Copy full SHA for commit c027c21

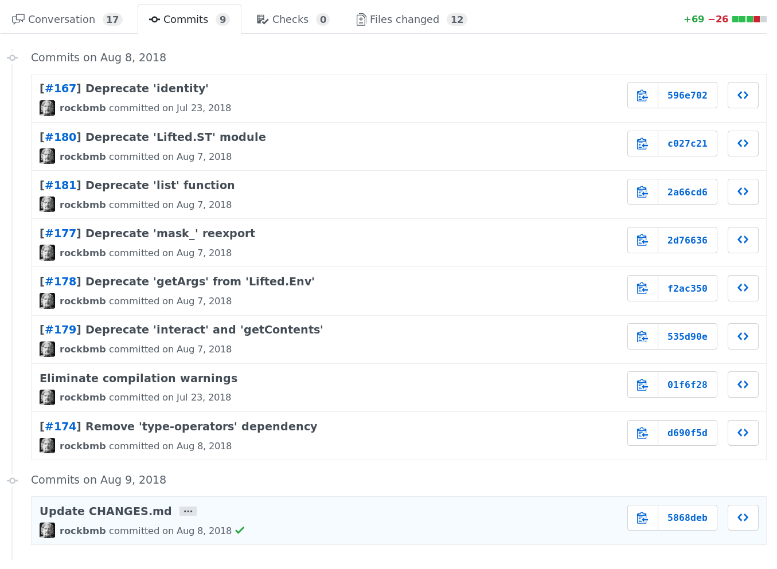642,143
